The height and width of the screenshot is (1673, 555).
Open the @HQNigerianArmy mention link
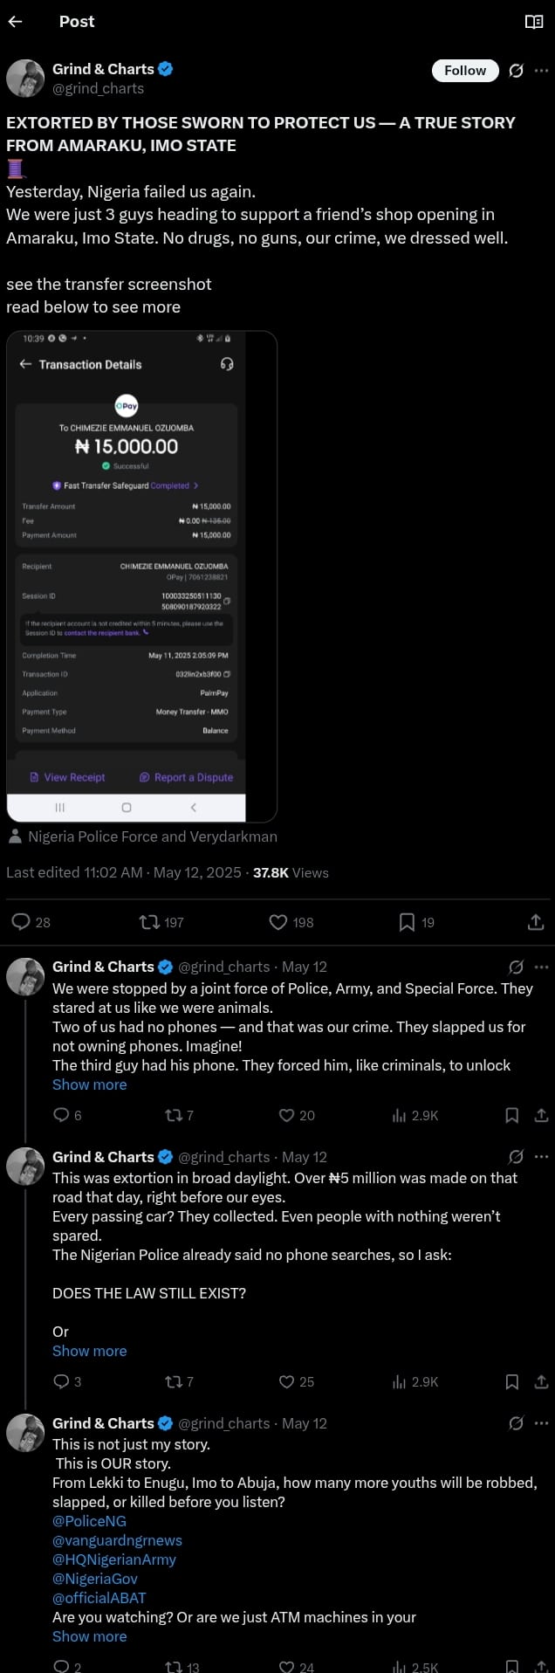114,1559
